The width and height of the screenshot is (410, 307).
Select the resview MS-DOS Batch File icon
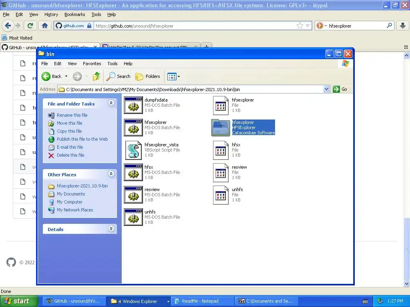tap(133, 195)
